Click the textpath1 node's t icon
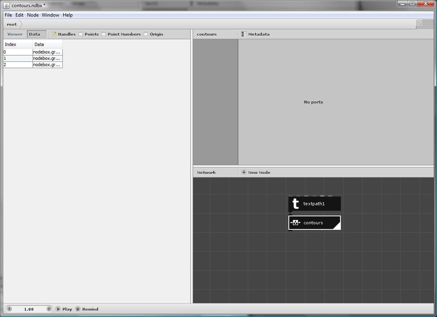The image size is (437, 317). pyautogui.click(x=296, y=204)
